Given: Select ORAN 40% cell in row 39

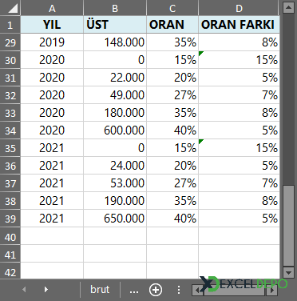Looking at the screenshot, I should click(172, 219).
